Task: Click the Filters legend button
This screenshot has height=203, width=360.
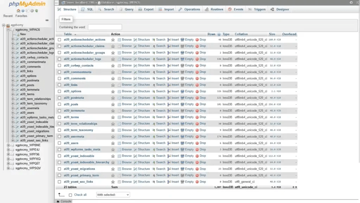Action: (x=66, y=19)
